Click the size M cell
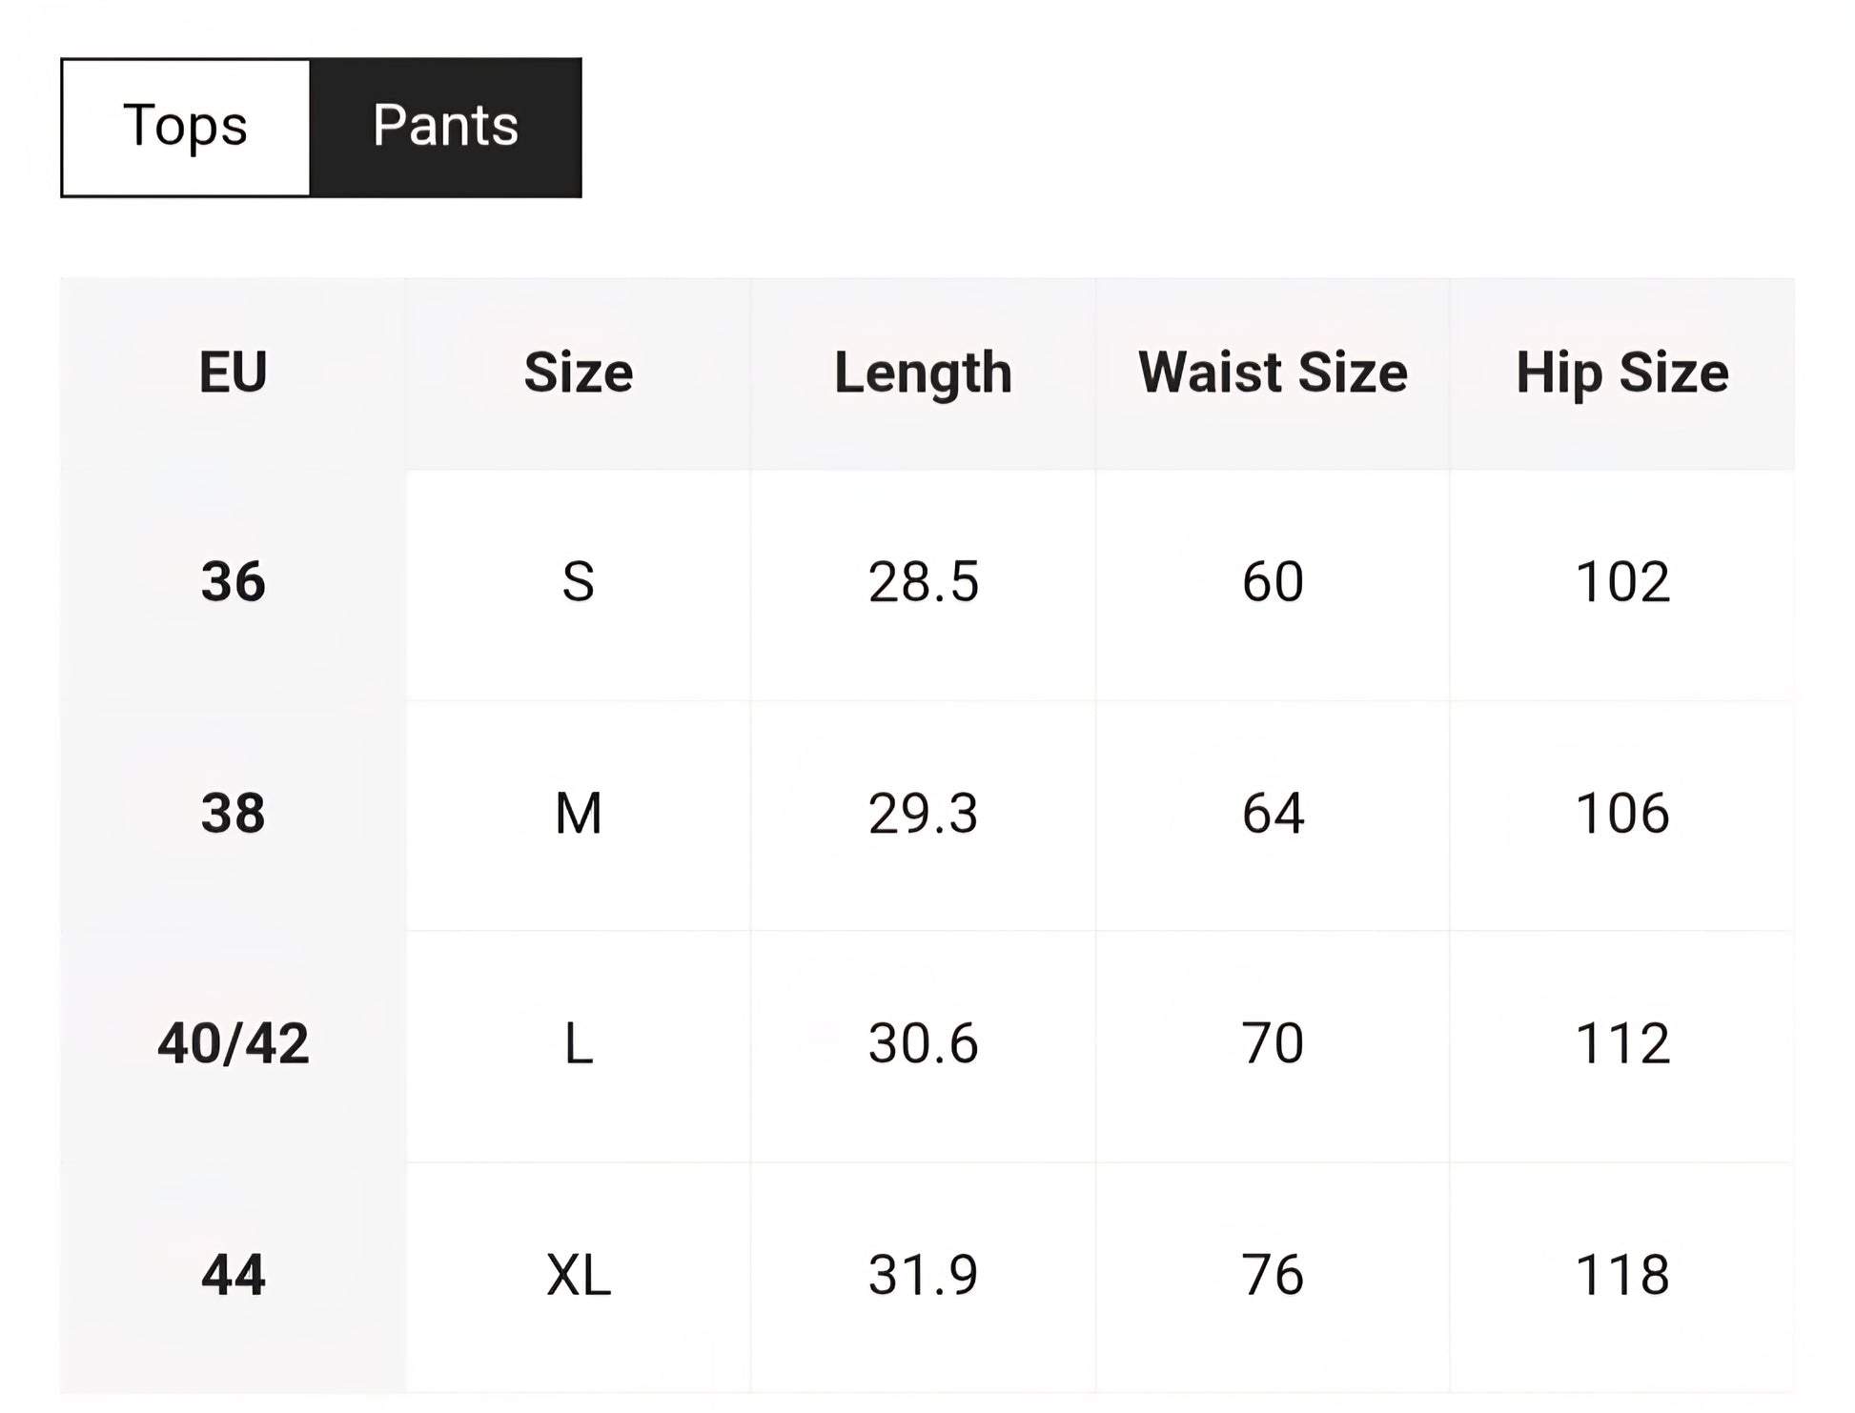Screen dimensions: 1855x1413 [x=579, y=815]
